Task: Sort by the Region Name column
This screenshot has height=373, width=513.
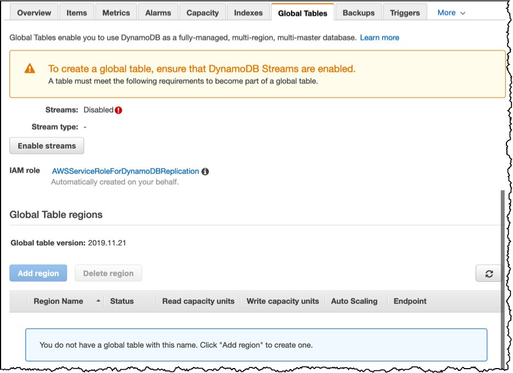Action: [58, 301]
